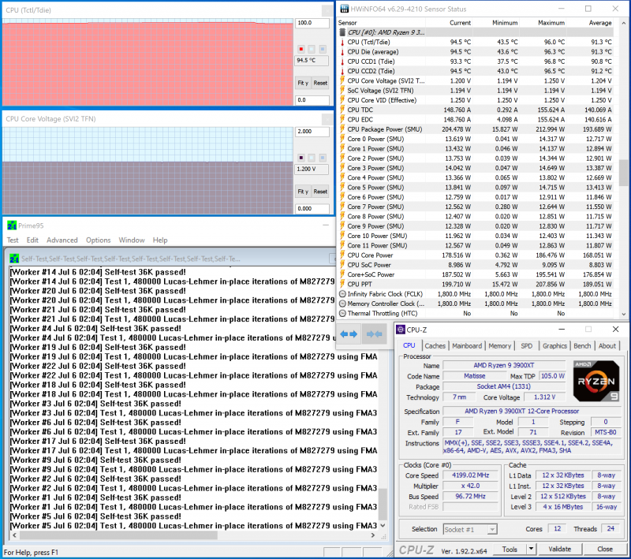The height and width of the screenshot is (559, 631).
Task: Open the Window menu in Prime95
Action: pyautogui.click(x=132, y=240)
